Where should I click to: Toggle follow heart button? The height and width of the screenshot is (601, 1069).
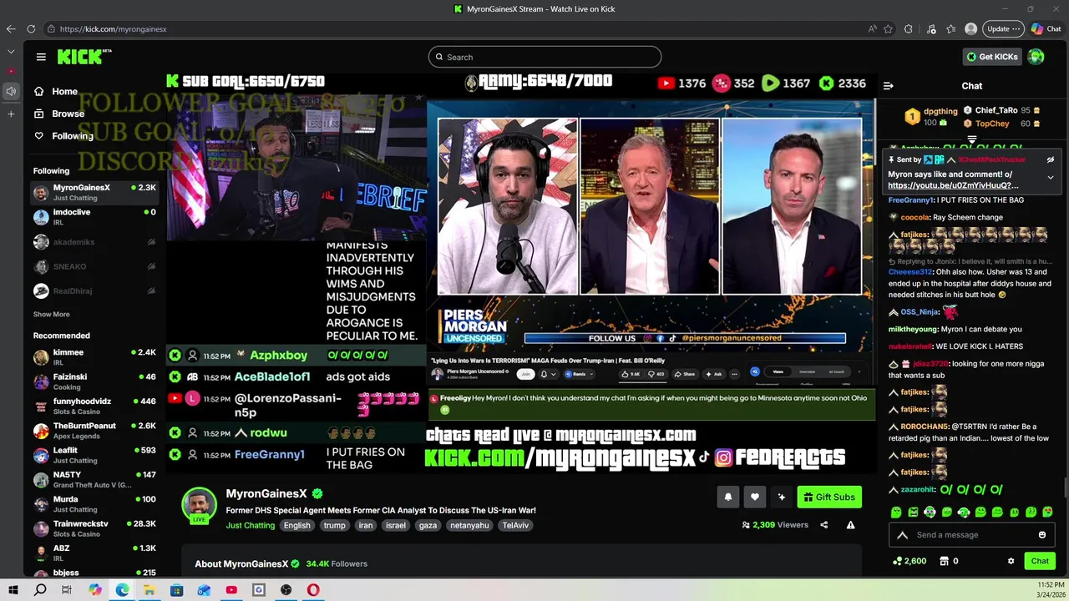pyautogui.click(x=754, y=497)
